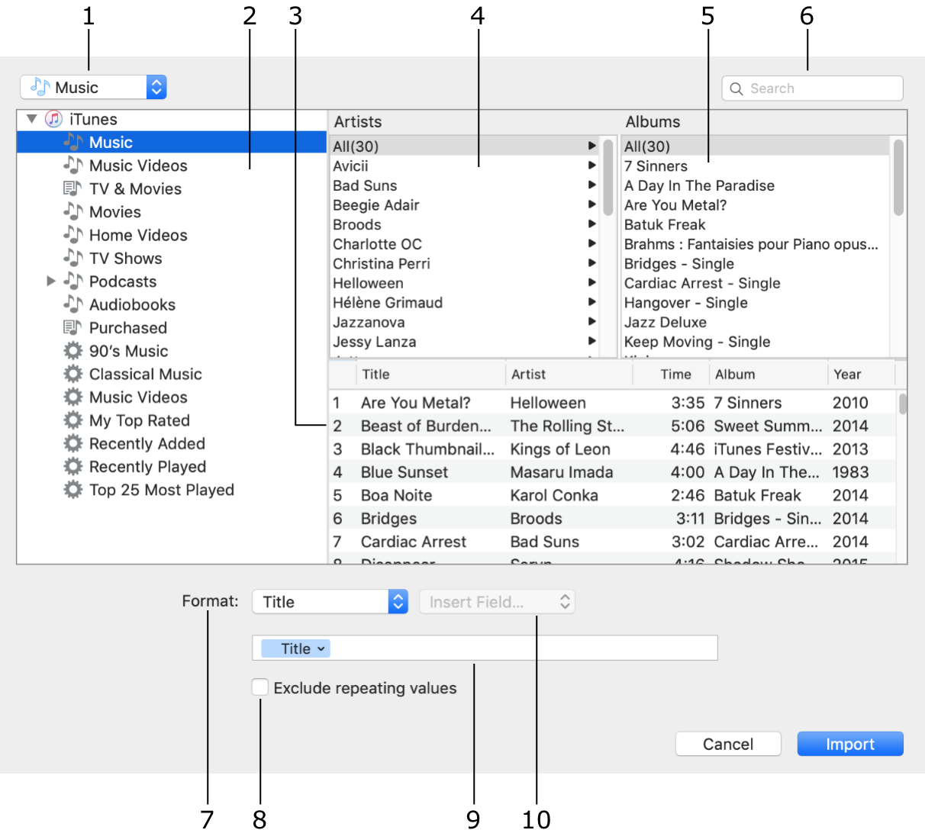Select track Beast of Burden
This screenshot has width=925, height=830.
(613, 426)
